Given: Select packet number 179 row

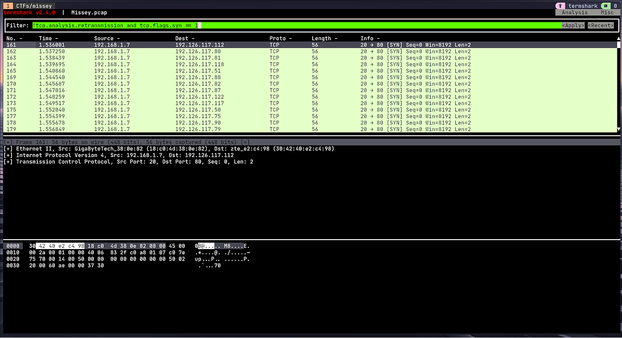Looking at the screenshot, I should [x=310, y=129].
